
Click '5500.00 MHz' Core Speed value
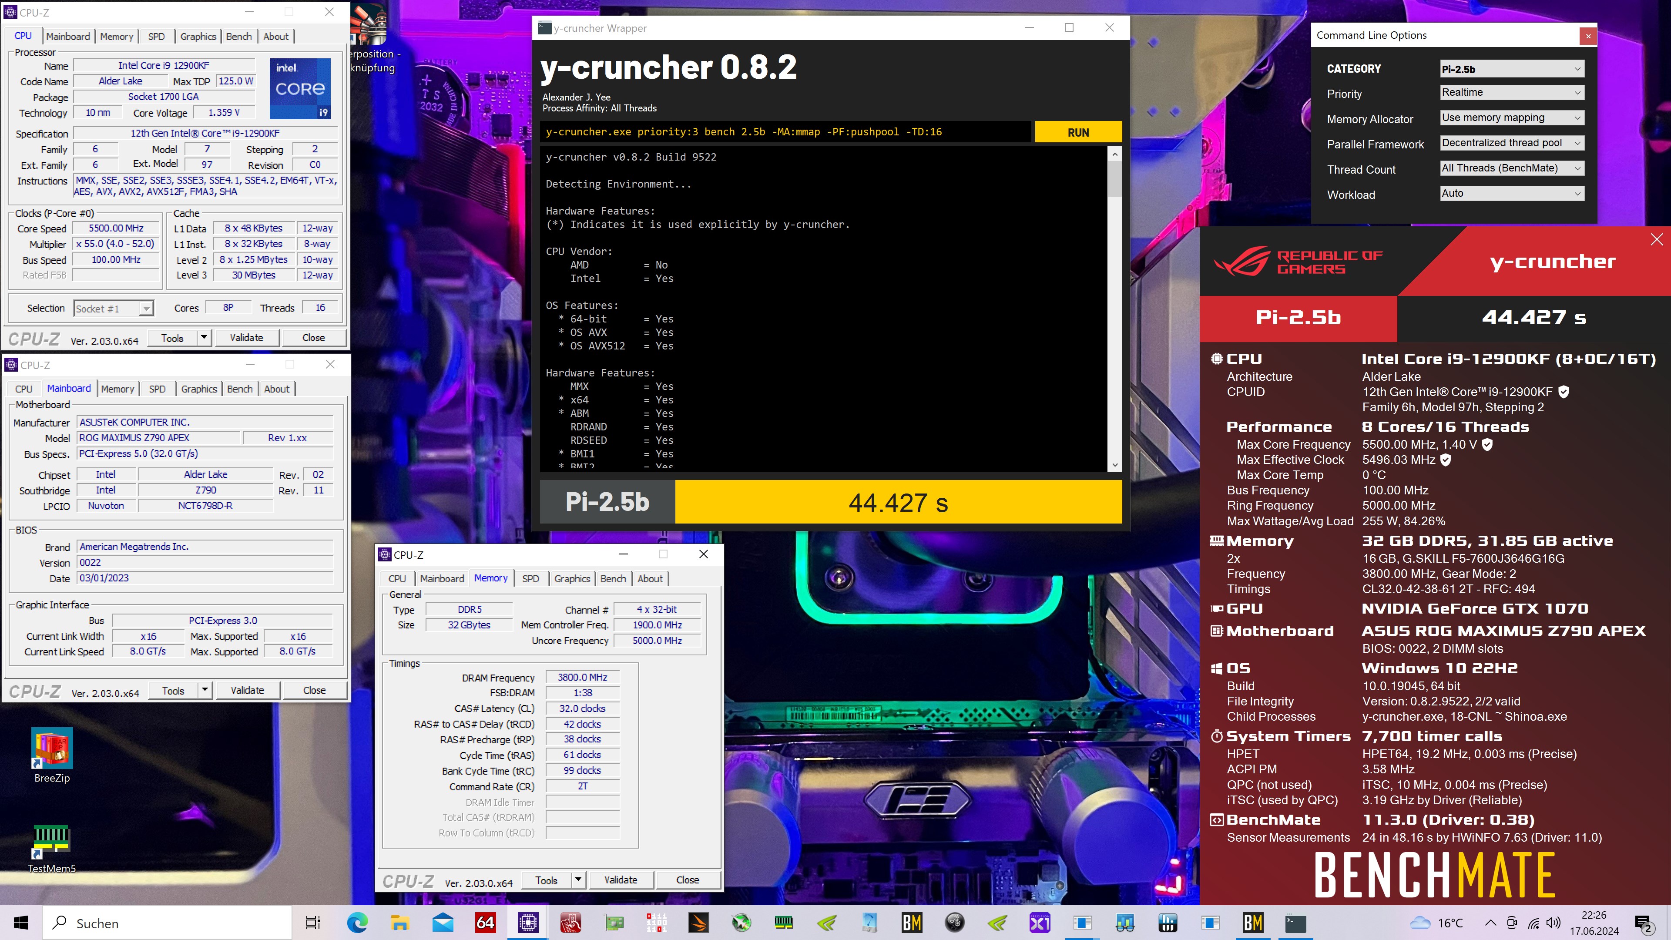pyautogui.click(x=115, y=228)
